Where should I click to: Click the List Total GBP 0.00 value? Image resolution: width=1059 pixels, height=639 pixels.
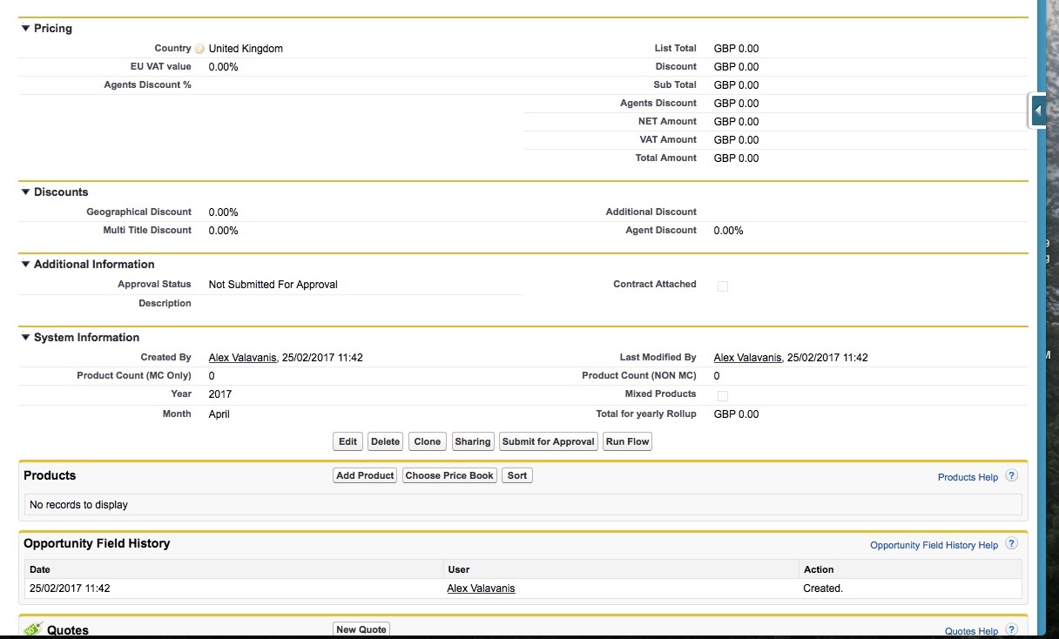click(736, 49)
